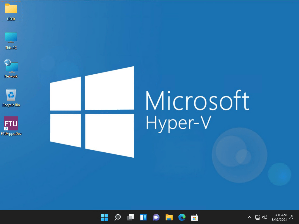Launch Microsoft Edge from the taskbar
299x224 pixels.
coord(182,217)
